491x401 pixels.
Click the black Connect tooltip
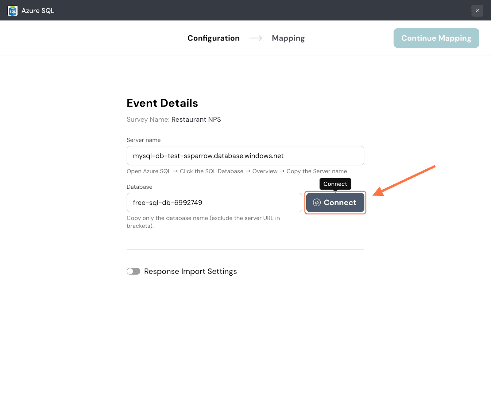335,184
